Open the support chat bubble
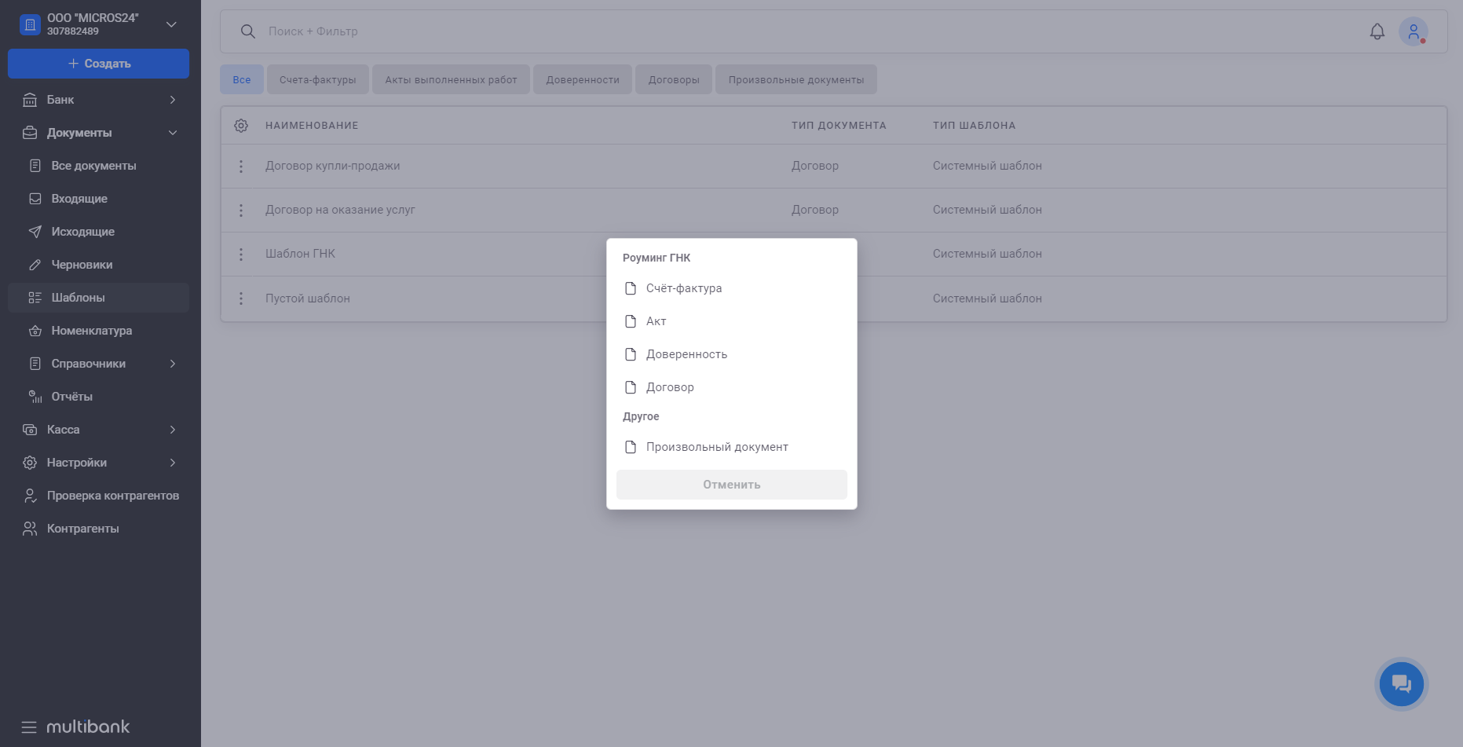 (1401, 683)
